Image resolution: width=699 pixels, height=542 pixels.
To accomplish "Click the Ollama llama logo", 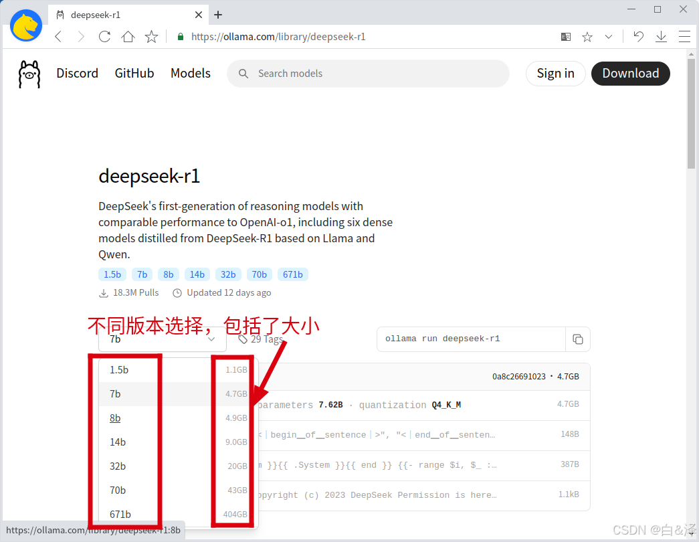I will 29,74.
